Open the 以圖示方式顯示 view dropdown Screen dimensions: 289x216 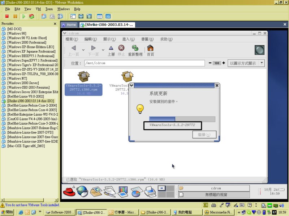(x=246, y=63)
